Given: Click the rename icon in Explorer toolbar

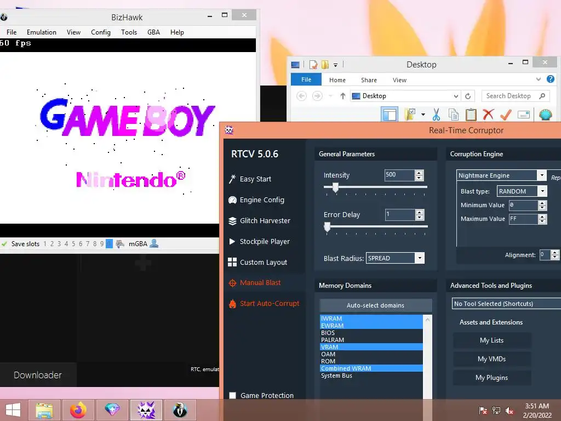Looking at the screenshot, I should coord(523,115).
